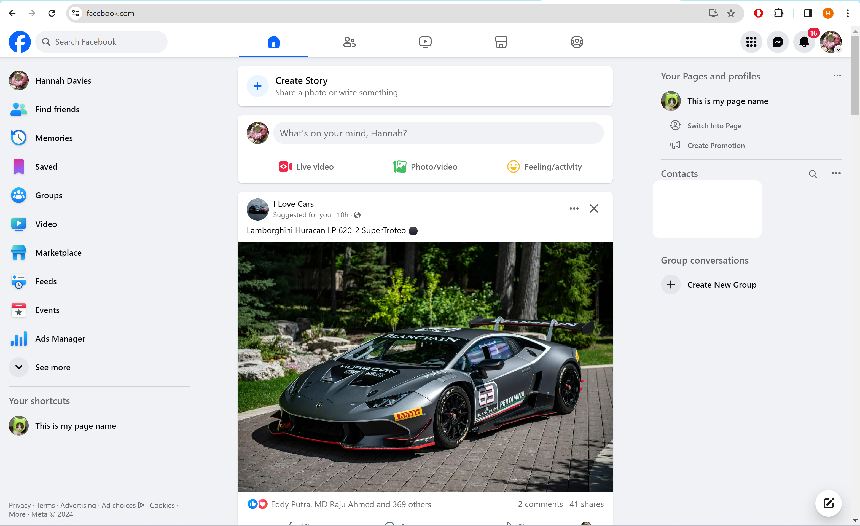Click the Facebook logo
860x526 pixels.
[20, 42]
